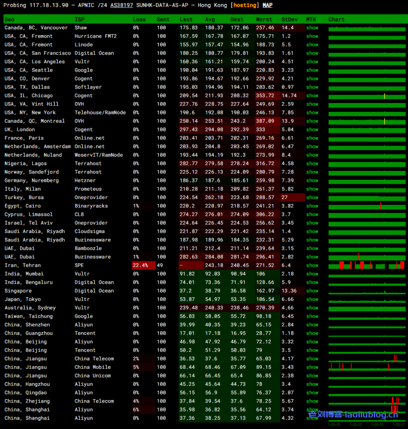Show MTR for San Francisco Digital Ocean
Screen dimensions: 408x429
(x=312, y=53)
